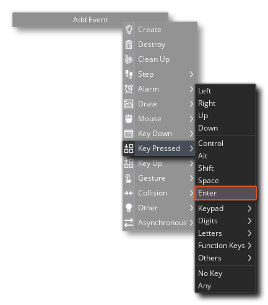This screenshot has width=268, height=305.
Task: Open the Other event label
Action: tap(148, 208)
